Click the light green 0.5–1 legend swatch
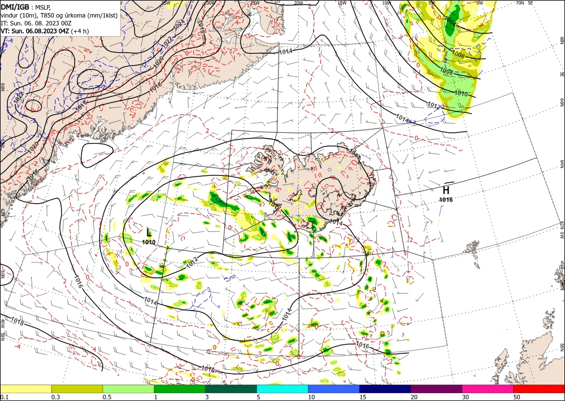This screenshot has height=401, width=565. coord(128,389)
